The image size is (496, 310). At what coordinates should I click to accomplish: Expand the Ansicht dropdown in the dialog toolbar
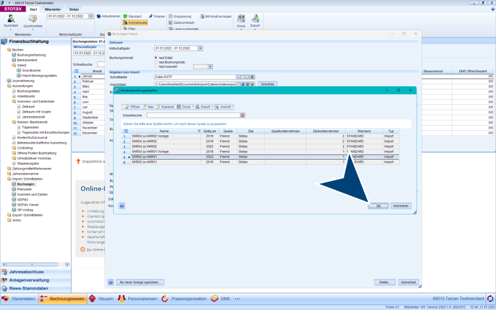[233, 106]
